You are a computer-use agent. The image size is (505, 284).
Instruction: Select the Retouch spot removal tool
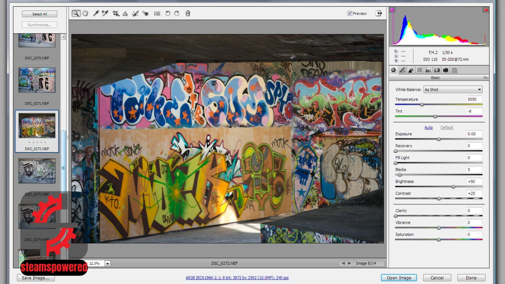pyautogui.click(x=135, y=13)
